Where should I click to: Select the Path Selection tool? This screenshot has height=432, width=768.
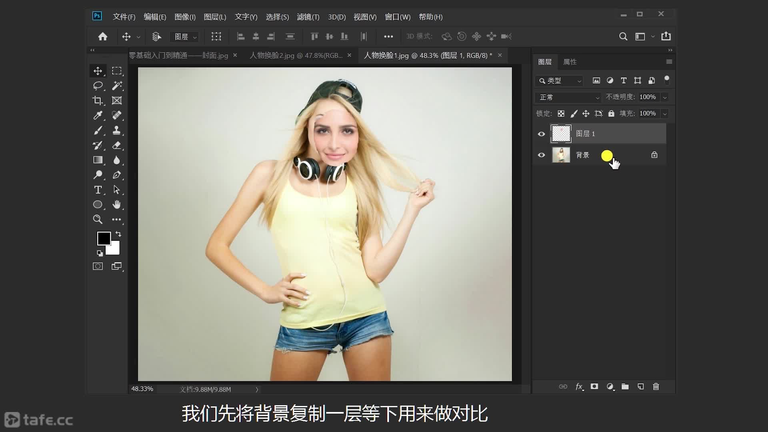click(117, 190)
